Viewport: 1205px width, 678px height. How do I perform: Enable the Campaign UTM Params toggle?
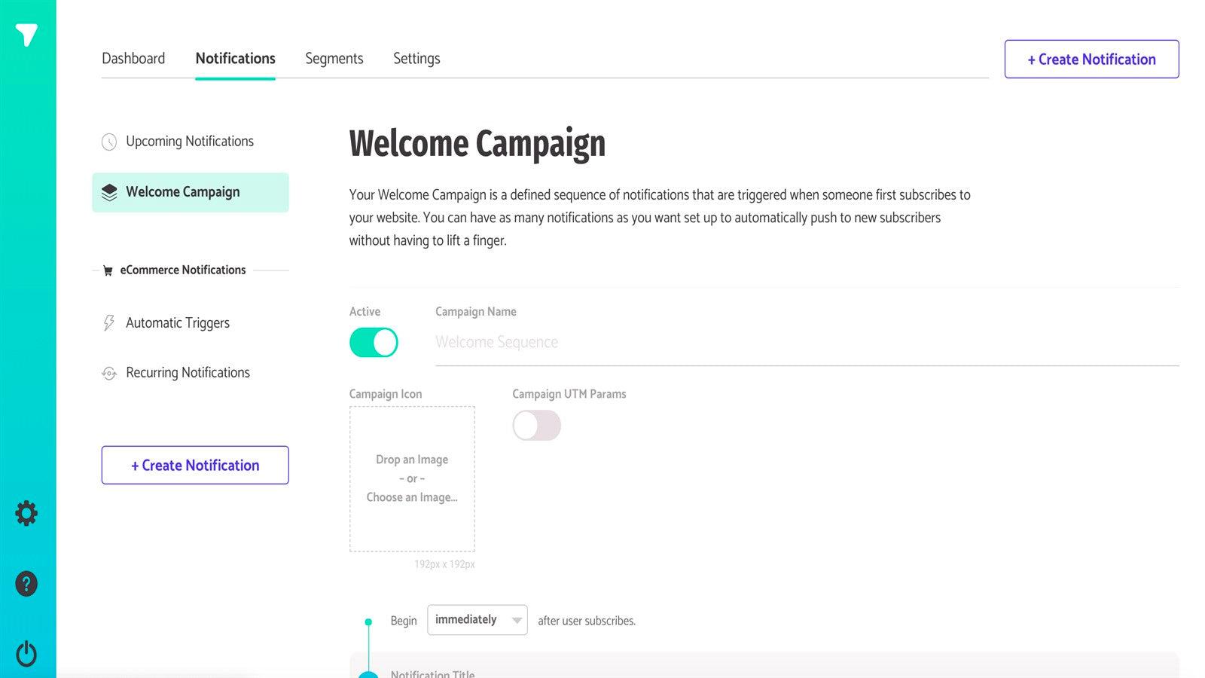pyautogui.click(x=535, y=426)
